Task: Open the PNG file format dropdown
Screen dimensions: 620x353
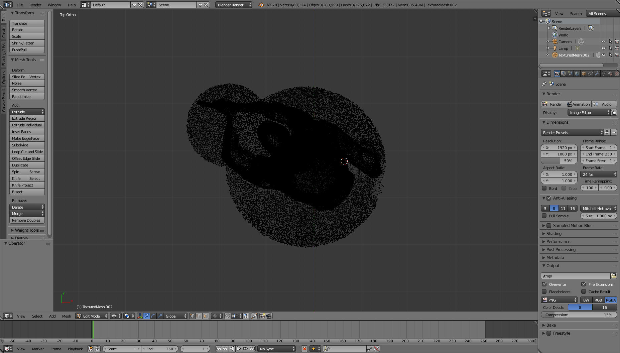Action: (x=559, y=300)
